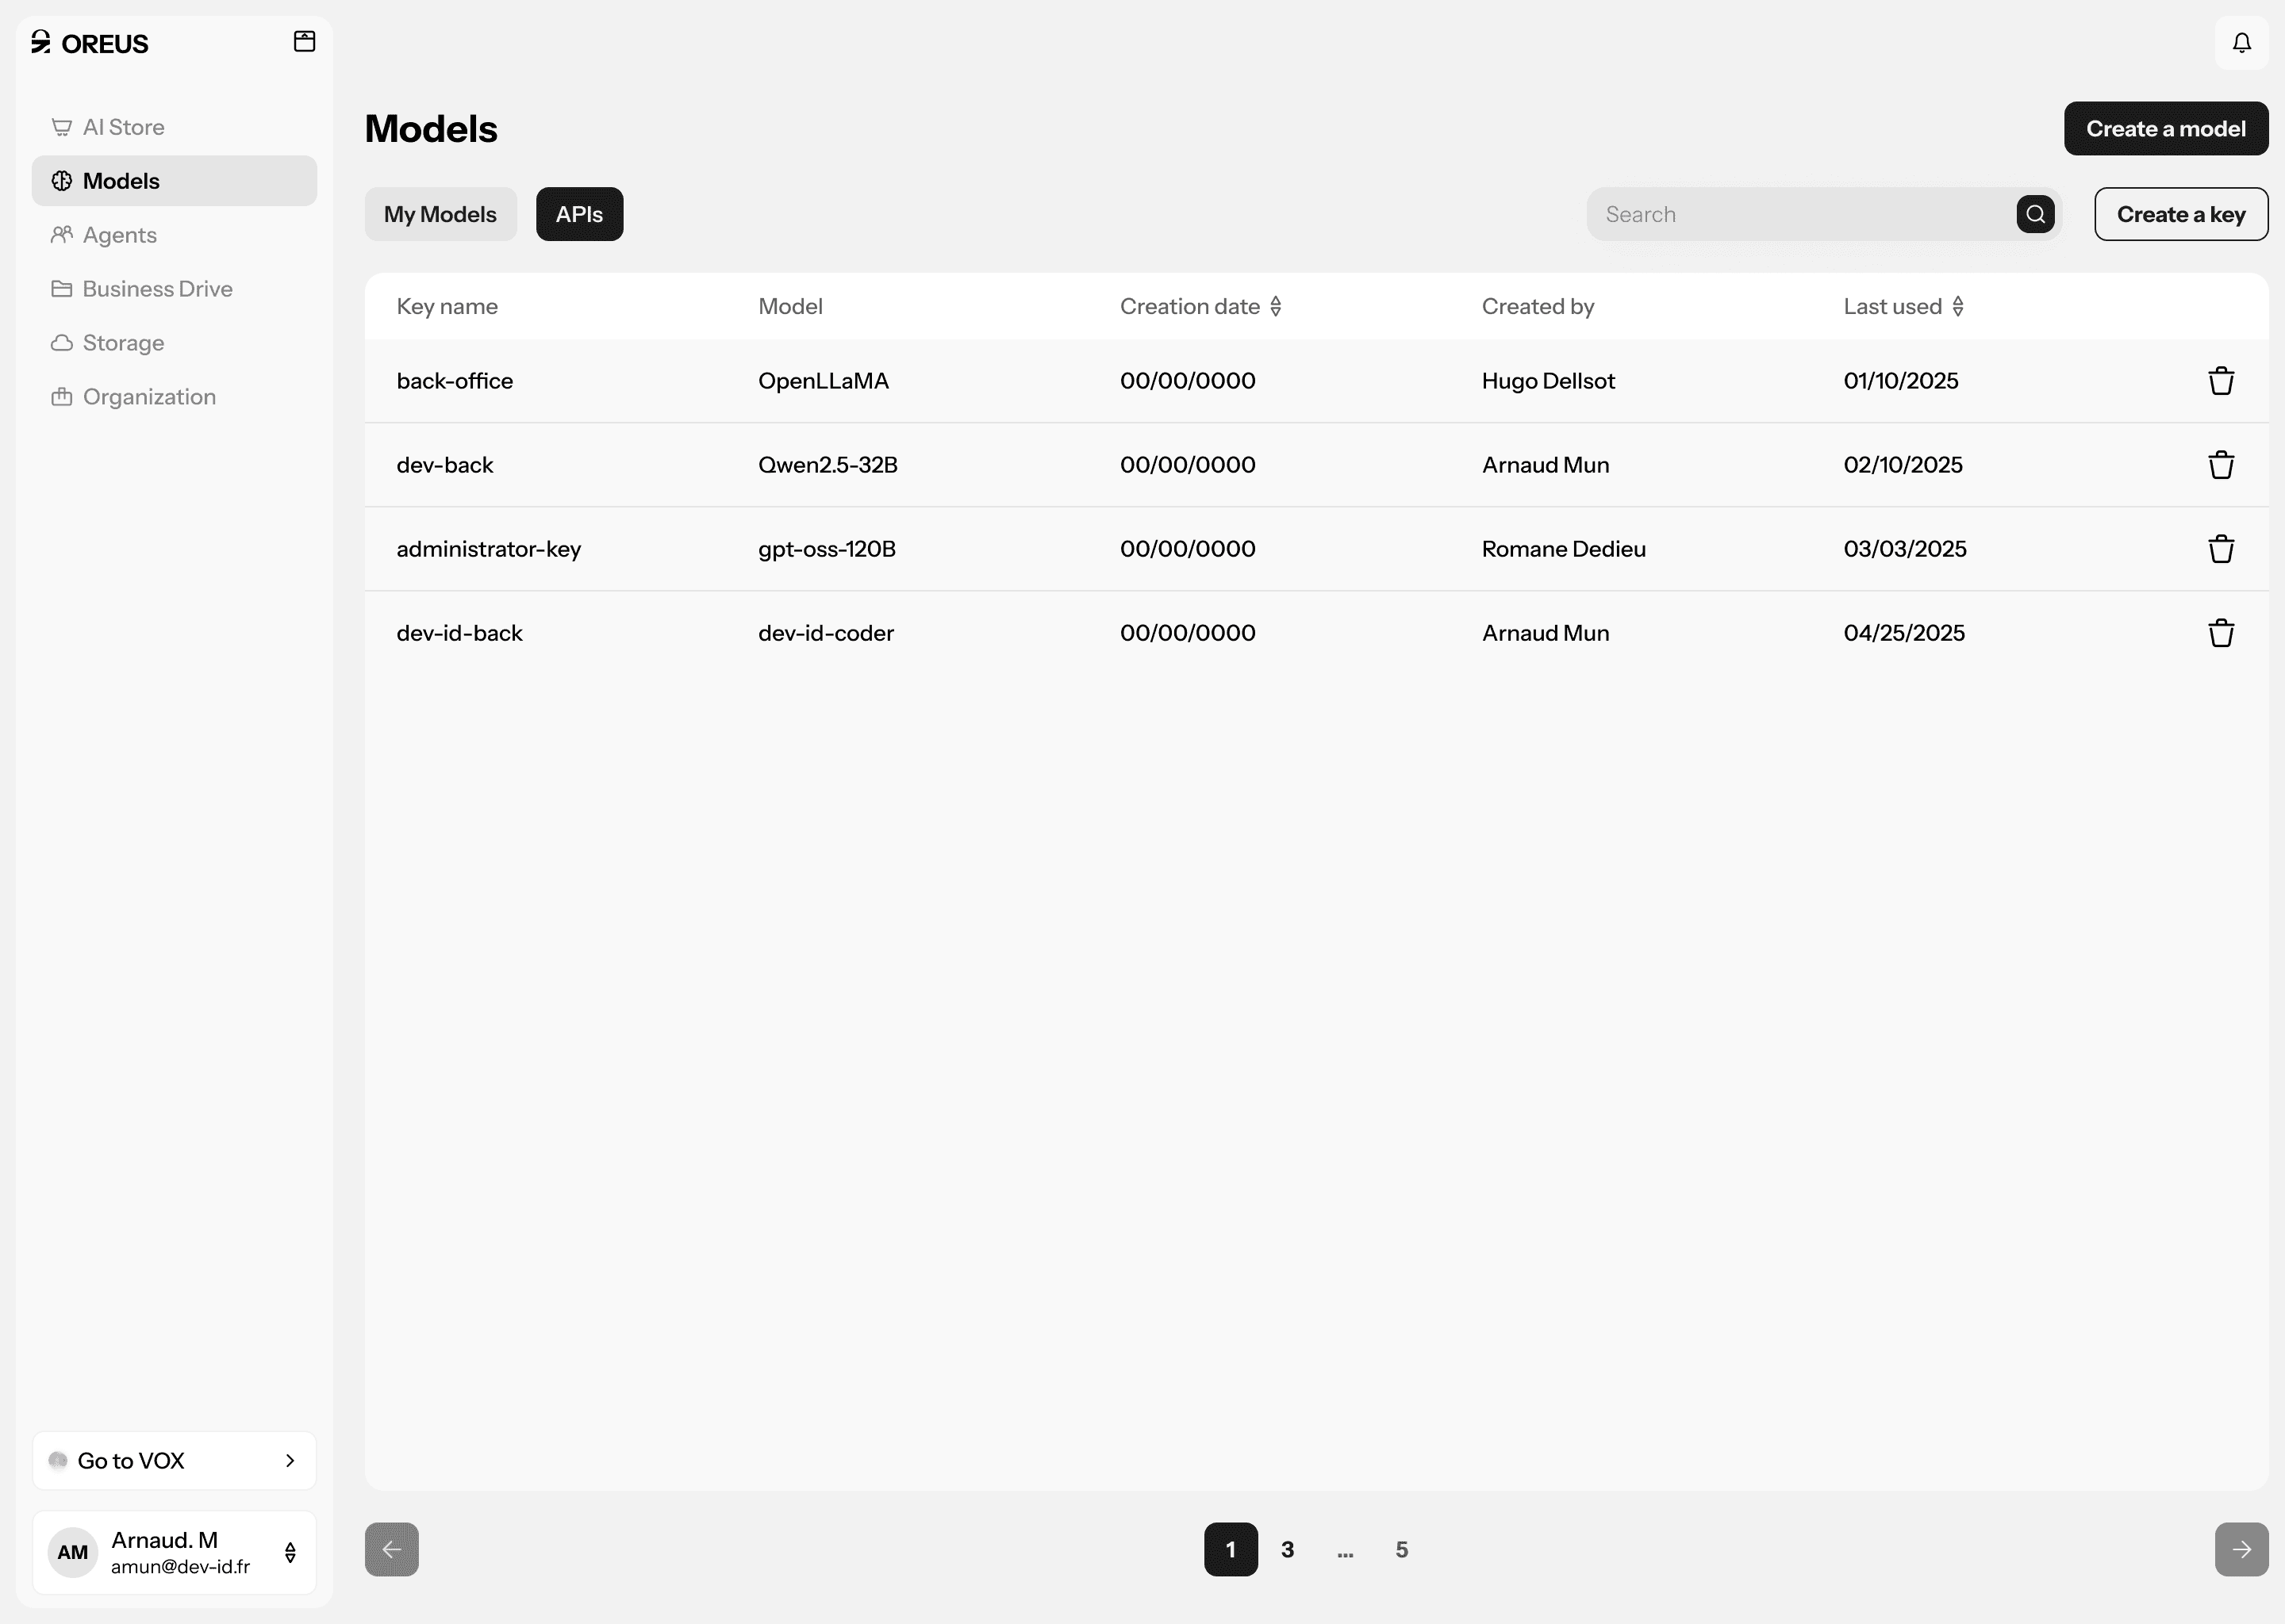This screenshot has height=1624, width=2285.
Task: Expand the Arnaud. M account switcher
Action: click(289, 1552)
